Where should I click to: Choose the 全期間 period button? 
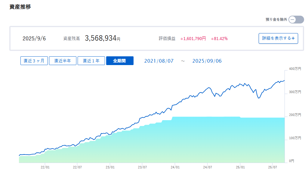[120, 61]
